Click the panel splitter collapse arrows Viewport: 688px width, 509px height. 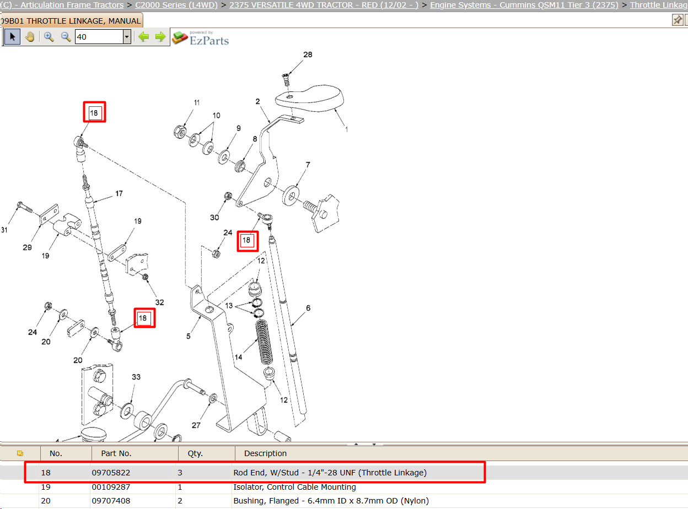(x=365, y=444)
